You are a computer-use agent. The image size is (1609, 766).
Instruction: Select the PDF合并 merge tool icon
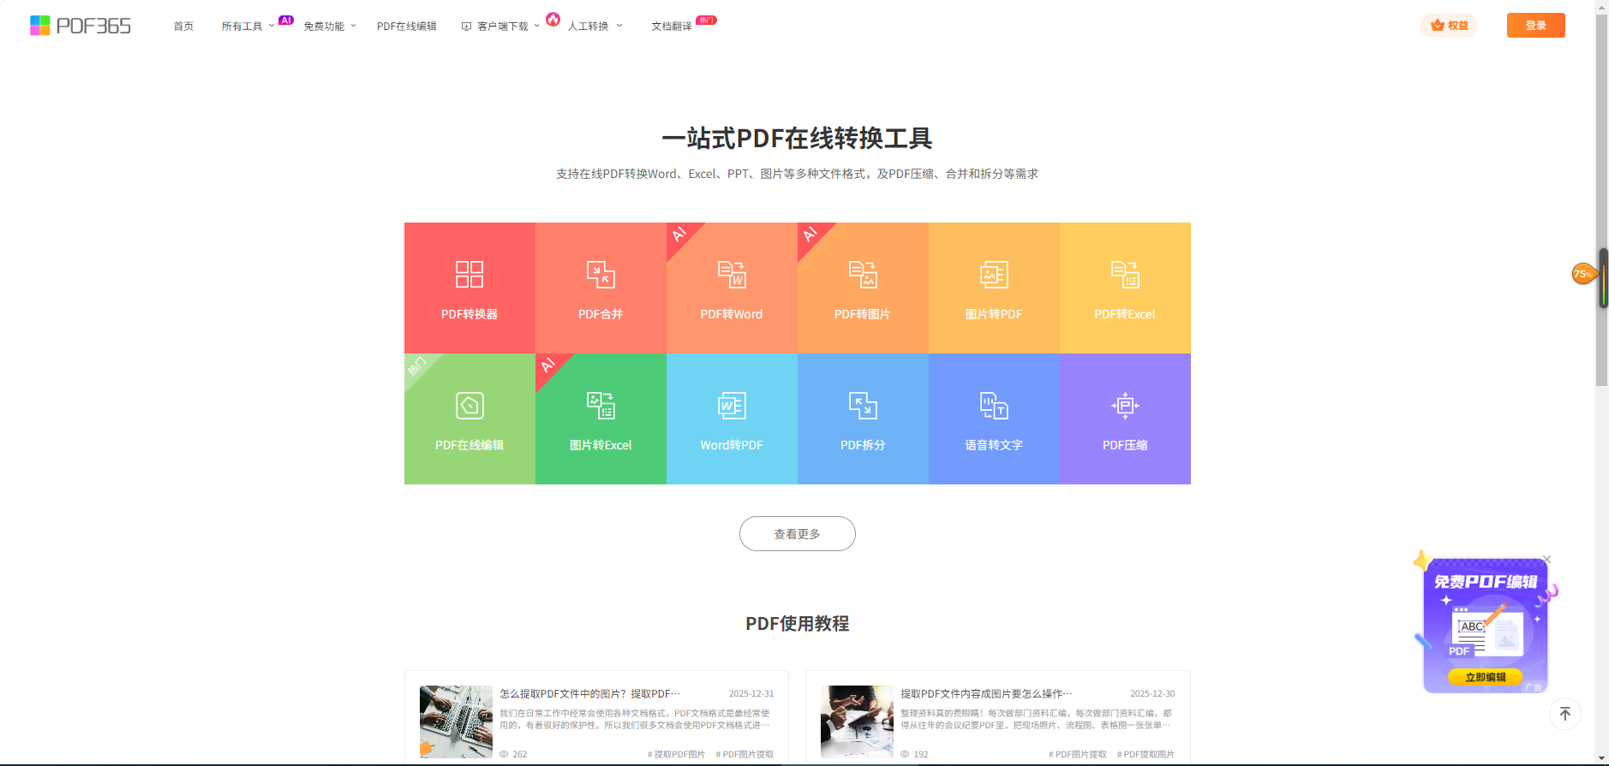pos(601,275)
